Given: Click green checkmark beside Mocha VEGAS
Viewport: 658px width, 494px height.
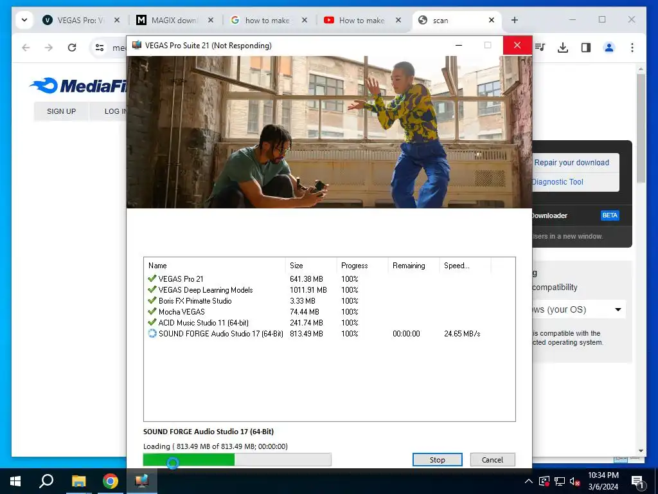Looking at the screenshot, I should pos(152,311).
